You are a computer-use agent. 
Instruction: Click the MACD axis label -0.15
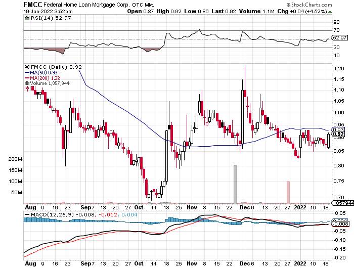(x=339, y=249)
